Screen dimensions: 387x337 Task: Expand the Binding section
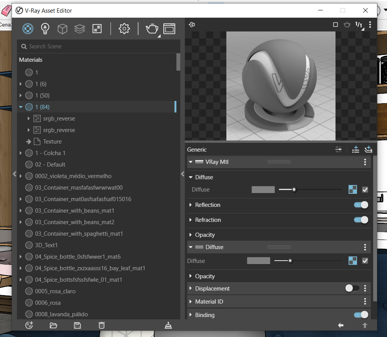click(190, 315)
